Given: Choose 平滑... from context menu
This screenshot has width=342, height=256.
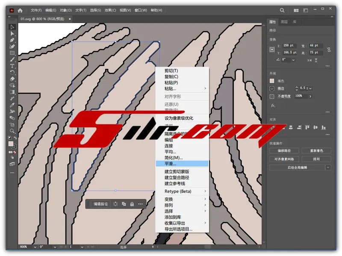Looking at the screenshot, I should tap(182, 164).
